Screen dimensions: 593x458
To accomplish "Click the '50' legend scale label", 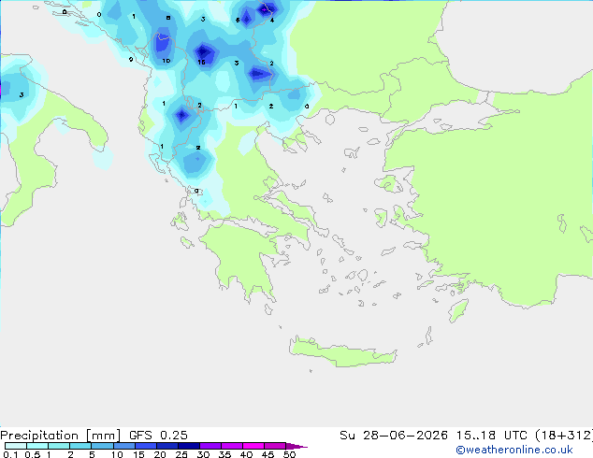I will point(289,454).
